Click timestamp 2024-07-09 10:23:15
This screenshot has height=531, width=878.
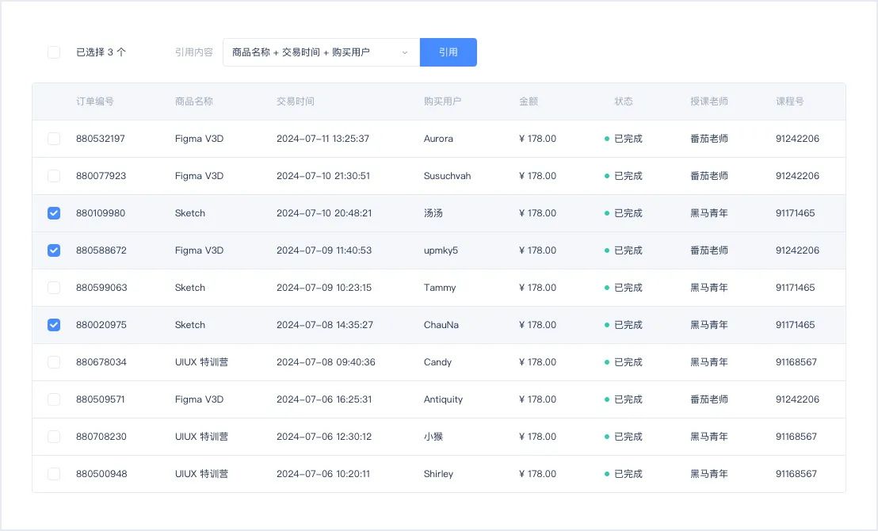click(324, 288)
